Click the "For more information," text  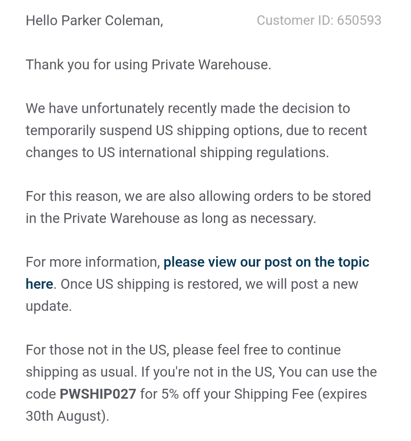[93, 262]
